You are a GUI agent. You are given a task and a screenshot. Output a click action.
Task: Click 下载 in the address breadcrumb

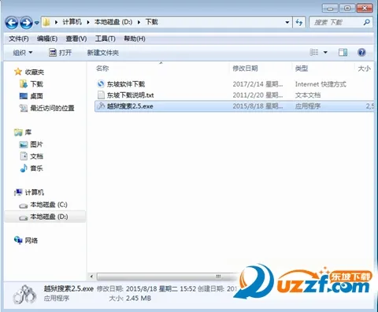(151, 22)
